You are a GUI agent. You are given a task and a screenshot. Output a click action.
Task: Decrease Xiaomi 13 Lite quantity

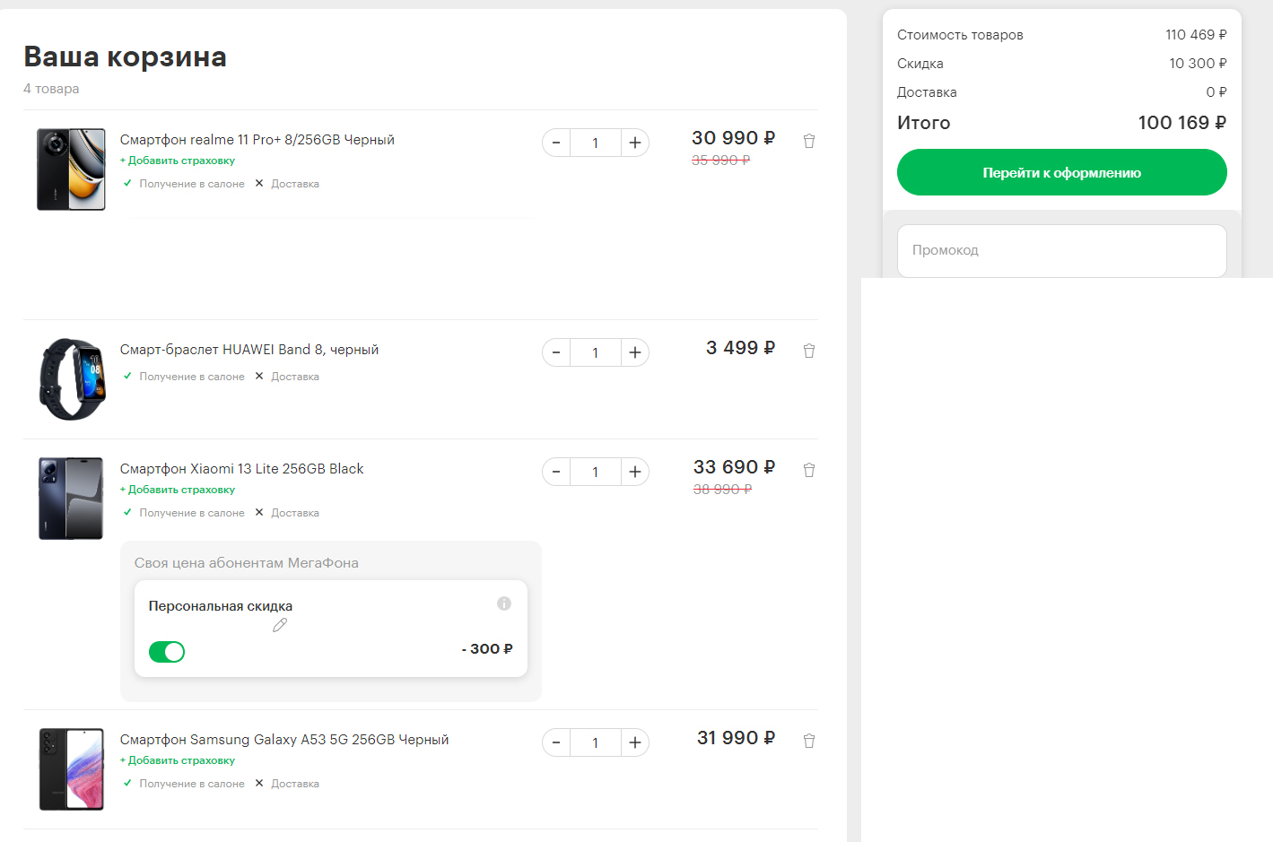click(556, 472)
